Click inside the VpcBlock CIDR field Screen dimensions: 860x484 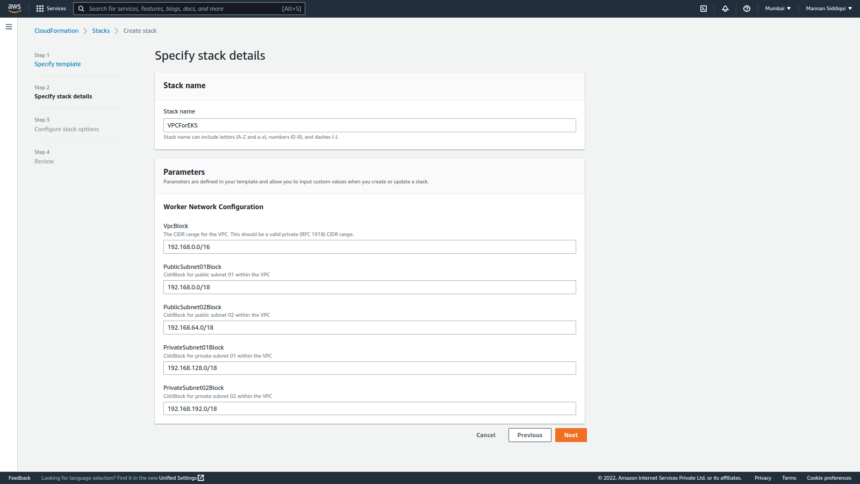tap(369, 246)
